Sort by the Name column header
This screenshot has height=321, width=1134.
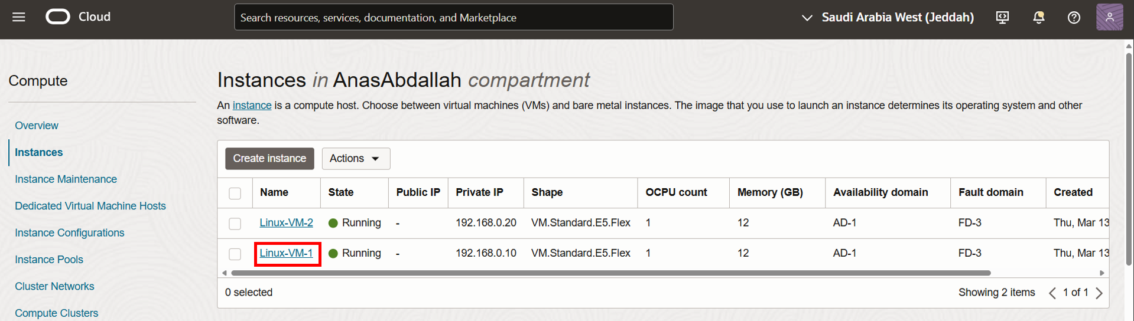click(274, 192)
